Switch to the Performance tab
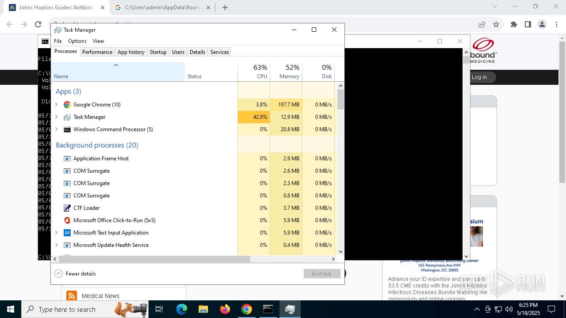This screenshot has height=318, width=566. [97, 52]
